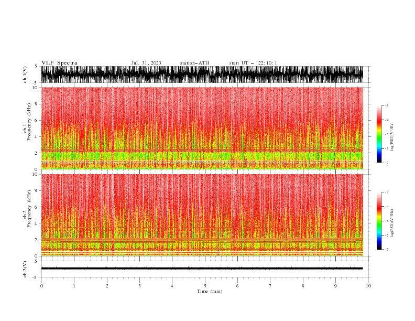Image resolution: width=415 pixels, height=321 pixels.
Task: Select the date text "Jul. 31, 2023"
Action: click(x=146, y=63)
